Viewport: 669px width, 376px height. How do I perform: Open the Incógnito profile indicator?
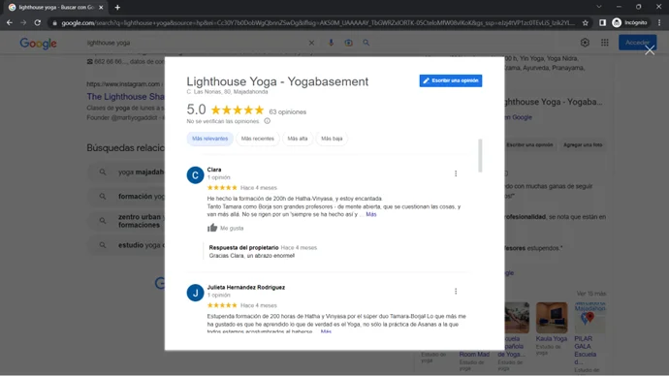click(630, 22)
